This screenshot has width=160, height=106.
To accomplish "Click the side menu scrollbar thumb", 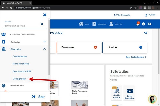I will tap(49, 47).
